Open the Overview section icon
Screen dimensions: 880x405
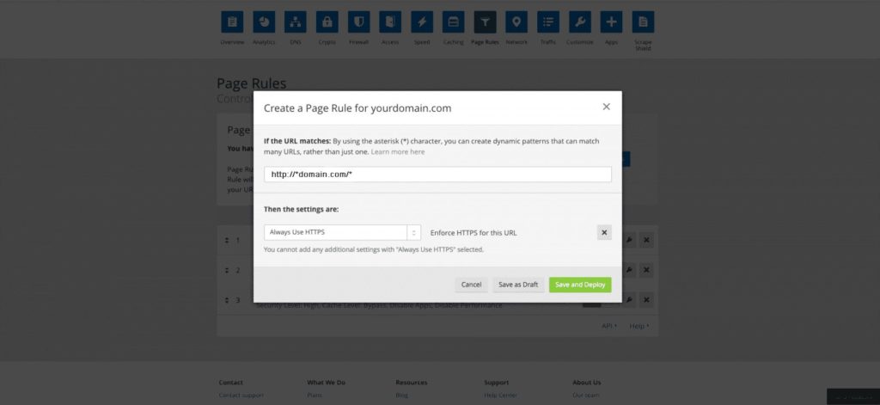click(x=232, y=21)
